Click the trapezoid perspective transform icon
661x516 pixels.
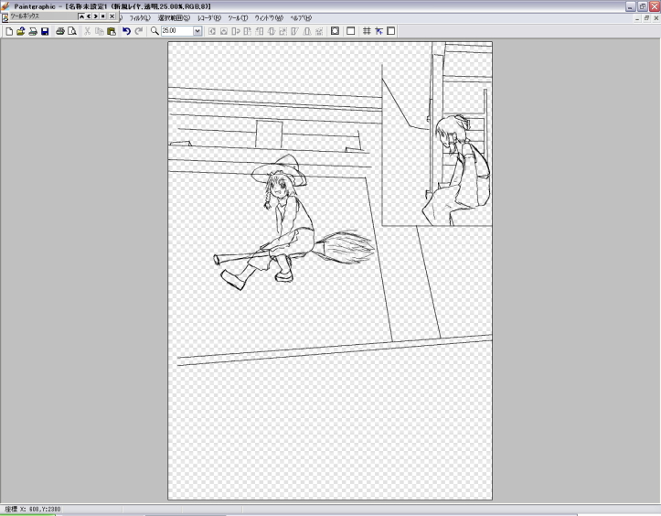(x=307, y=31)
